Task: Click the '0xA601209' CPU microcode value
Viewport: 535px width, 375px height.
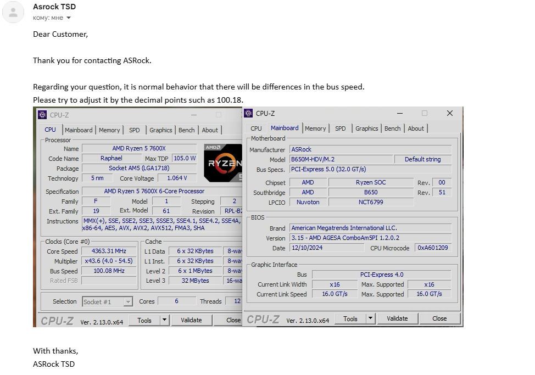Action: coord(433,248)
